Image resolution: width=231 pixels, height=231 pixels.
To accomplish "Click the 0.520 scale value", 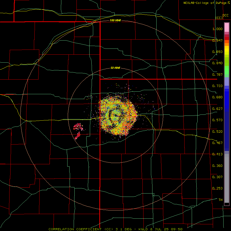I will (x=217, y=132).
